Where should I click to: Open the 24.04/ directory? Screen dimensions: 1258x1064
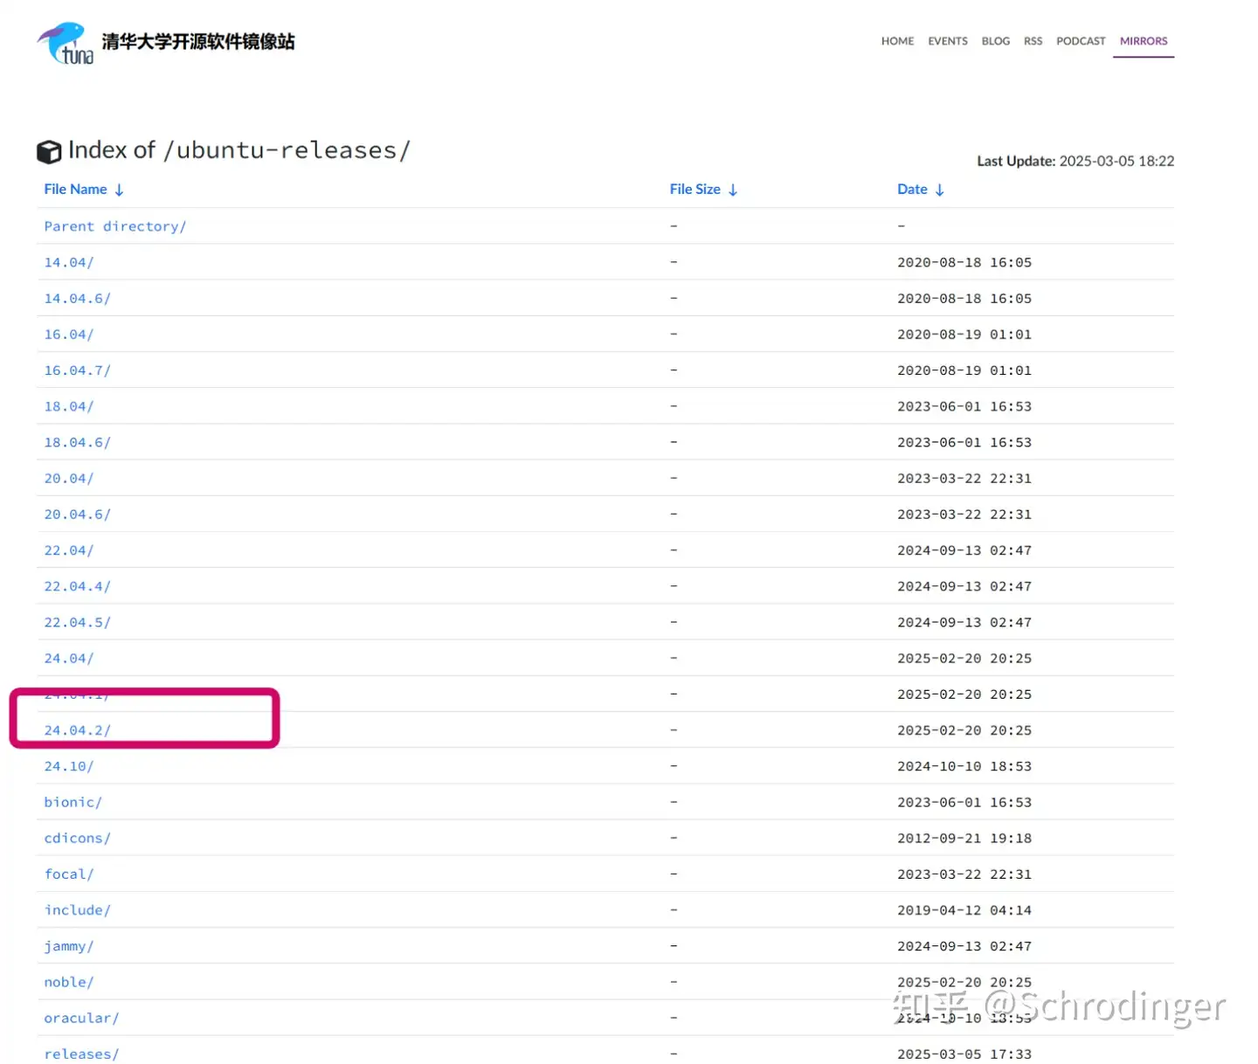(69, 658)
